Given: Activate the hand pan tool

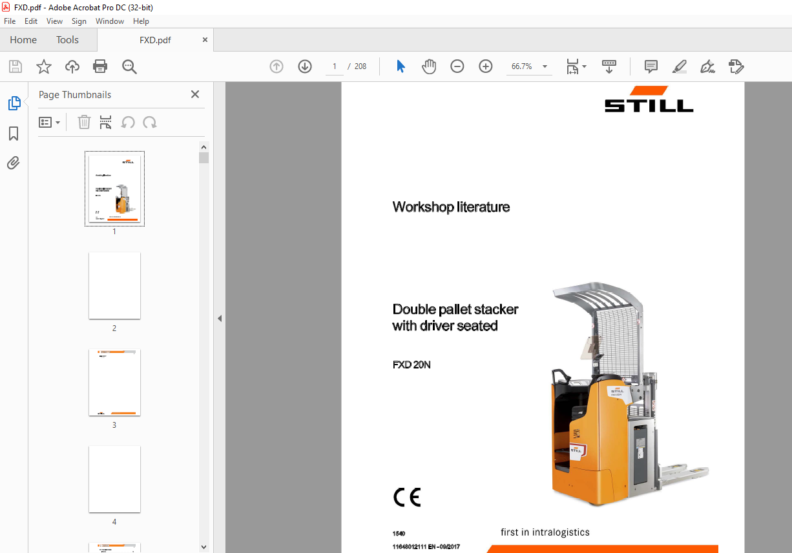Looking at the screenshot, I should coord(429,66).
